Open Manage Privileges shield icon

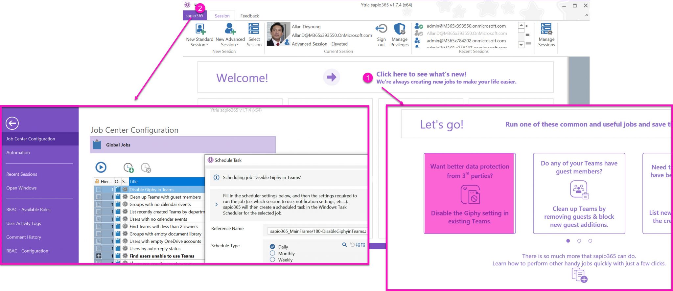tap(399, 30)
